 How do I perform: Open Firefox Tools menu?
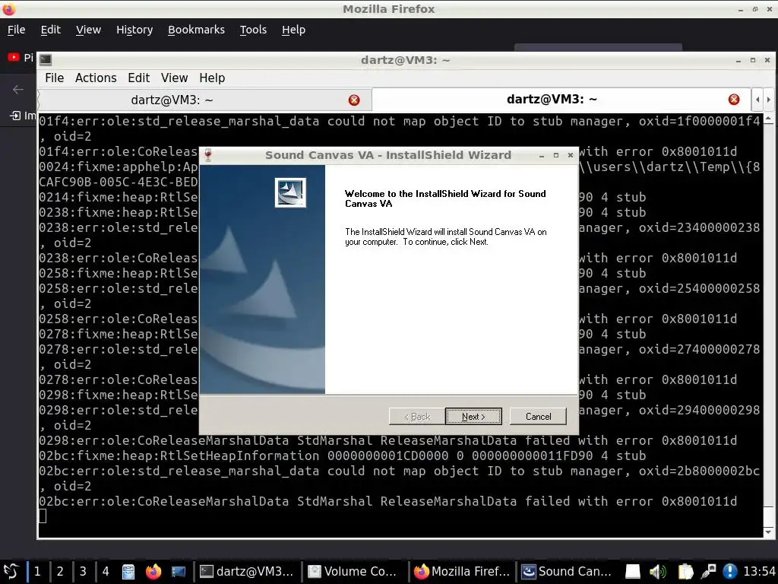[253, 30]
